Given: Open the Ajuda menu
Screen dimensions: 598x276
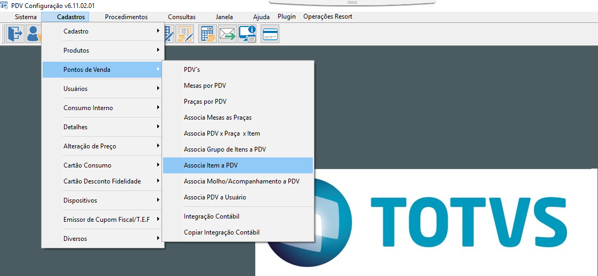Looking at the screenshot, I should point(261,16).
